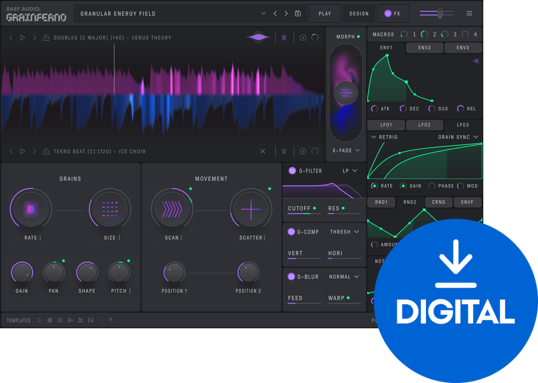Image resolution: width=538 pixels, height=383 pixels.
Task: Switch to the ENV3 tab
Action: 463,48
